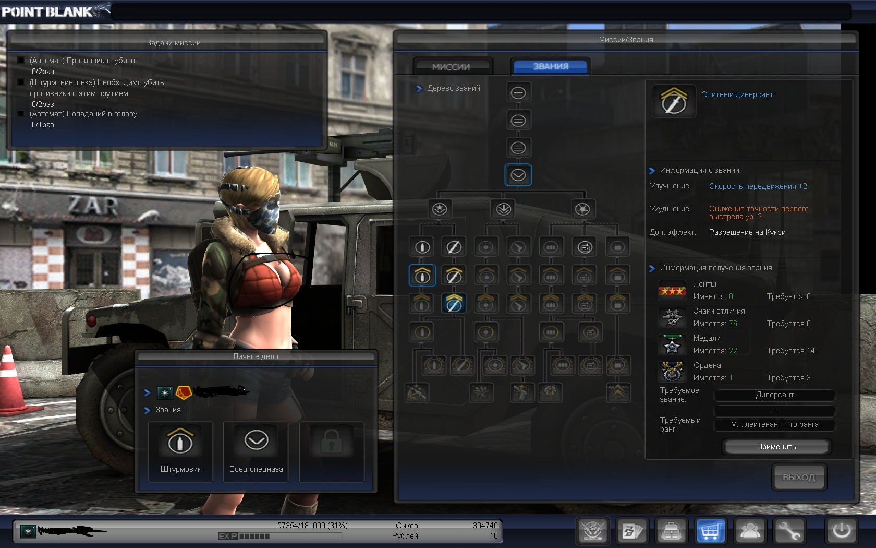Click the power exit icon
Viewport: 876px width, 548px height.
[x=841, y=531]
